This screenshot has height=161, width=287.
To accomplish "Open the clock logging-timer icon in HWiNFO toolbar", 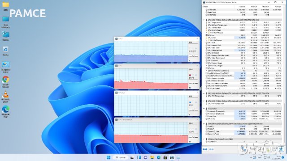I will (260, 149).
